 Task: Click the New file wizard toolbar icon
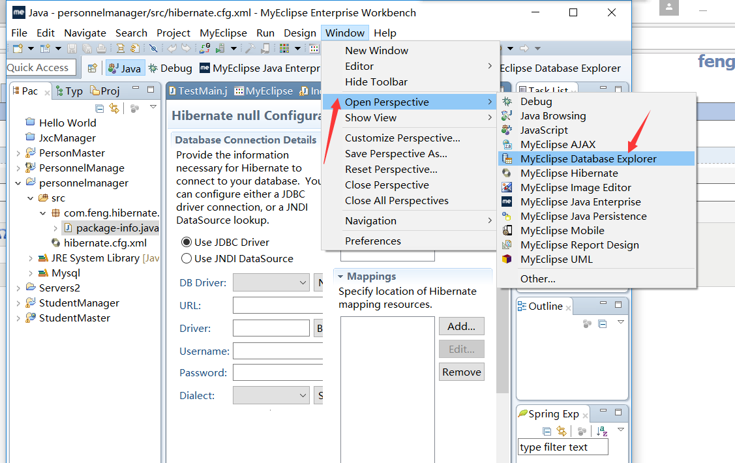coord(18,48)
